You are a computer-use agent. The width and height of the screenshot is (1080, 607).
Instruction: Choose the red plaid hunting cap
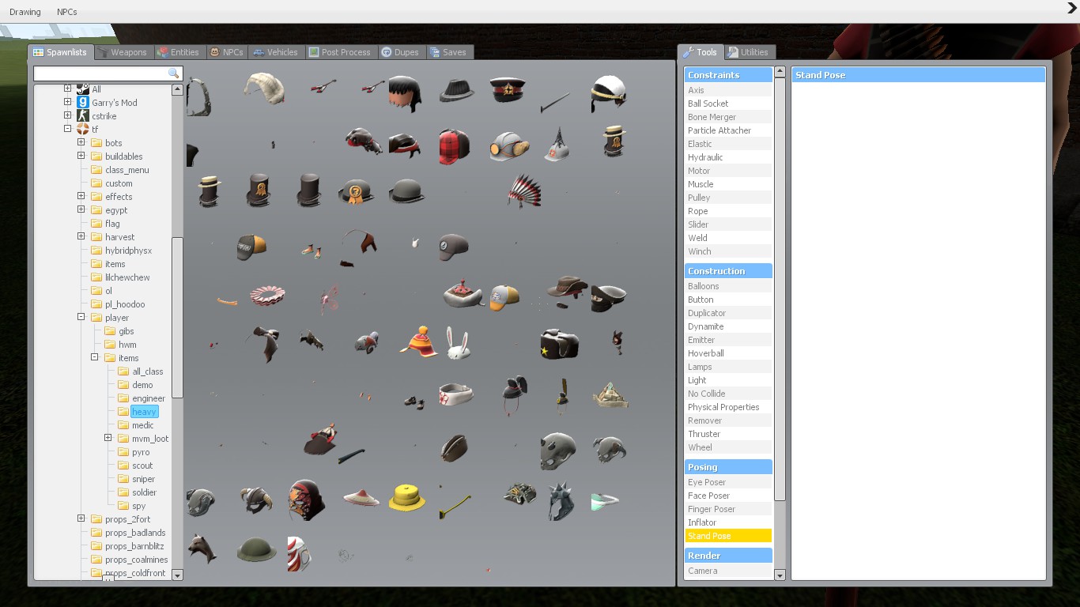(x=454, y=145)
